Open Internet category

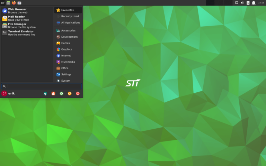(68, 56)
